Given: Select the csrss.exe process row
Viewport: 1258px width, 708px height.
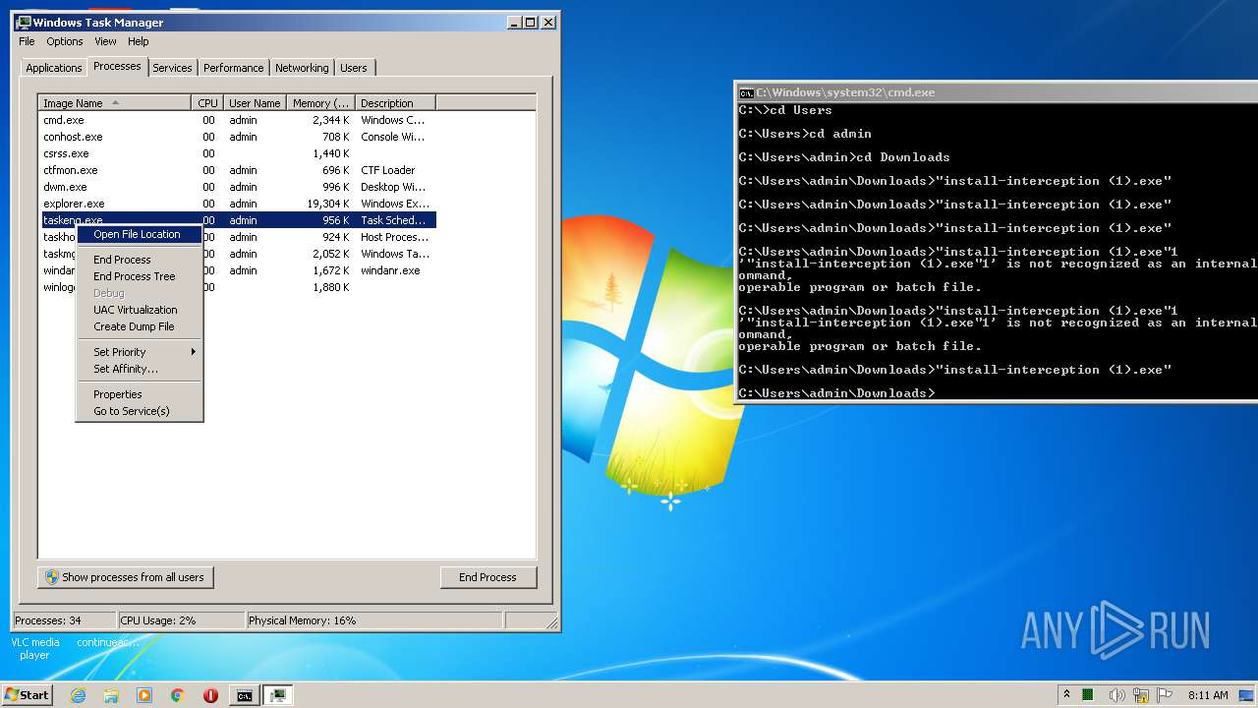Looking at the screenshot, I should pyautogui.click(x=237, y=153).
